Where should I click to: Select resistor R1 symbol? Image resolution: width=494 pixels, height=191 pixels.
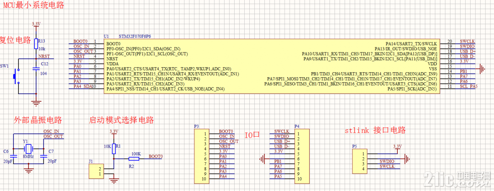pyautogui.click(x=114, y=149)
